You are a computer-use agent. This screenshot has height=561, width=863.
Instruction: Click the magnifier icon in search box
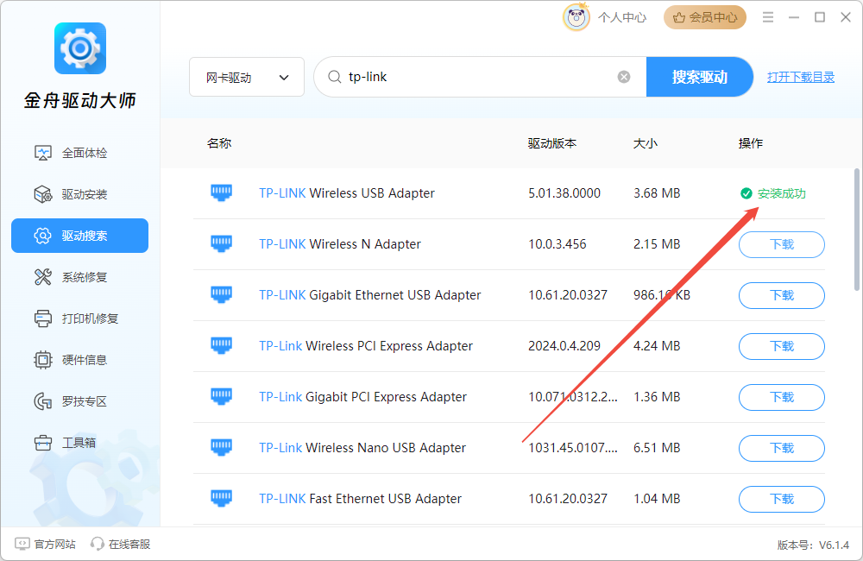[334, 77]
